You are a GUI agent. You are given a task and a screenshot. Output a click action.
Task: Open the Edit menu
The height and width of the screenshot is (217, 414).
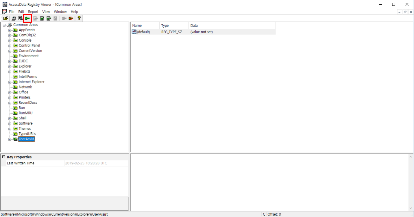pos(21,12)
